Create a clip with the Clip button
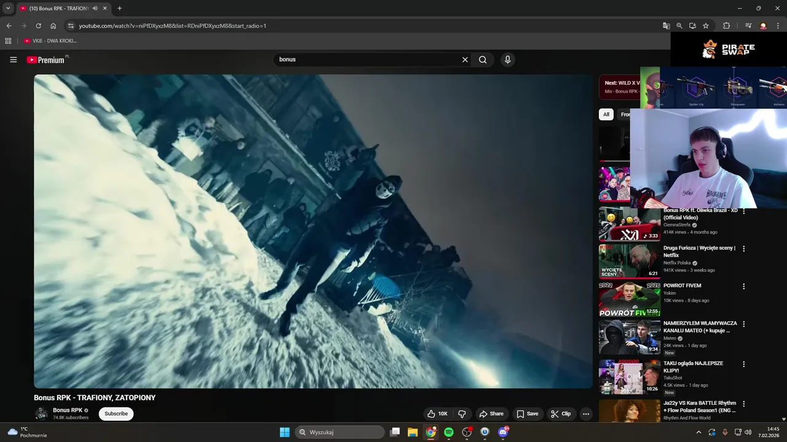787x442 pixels. coord(561,414)
